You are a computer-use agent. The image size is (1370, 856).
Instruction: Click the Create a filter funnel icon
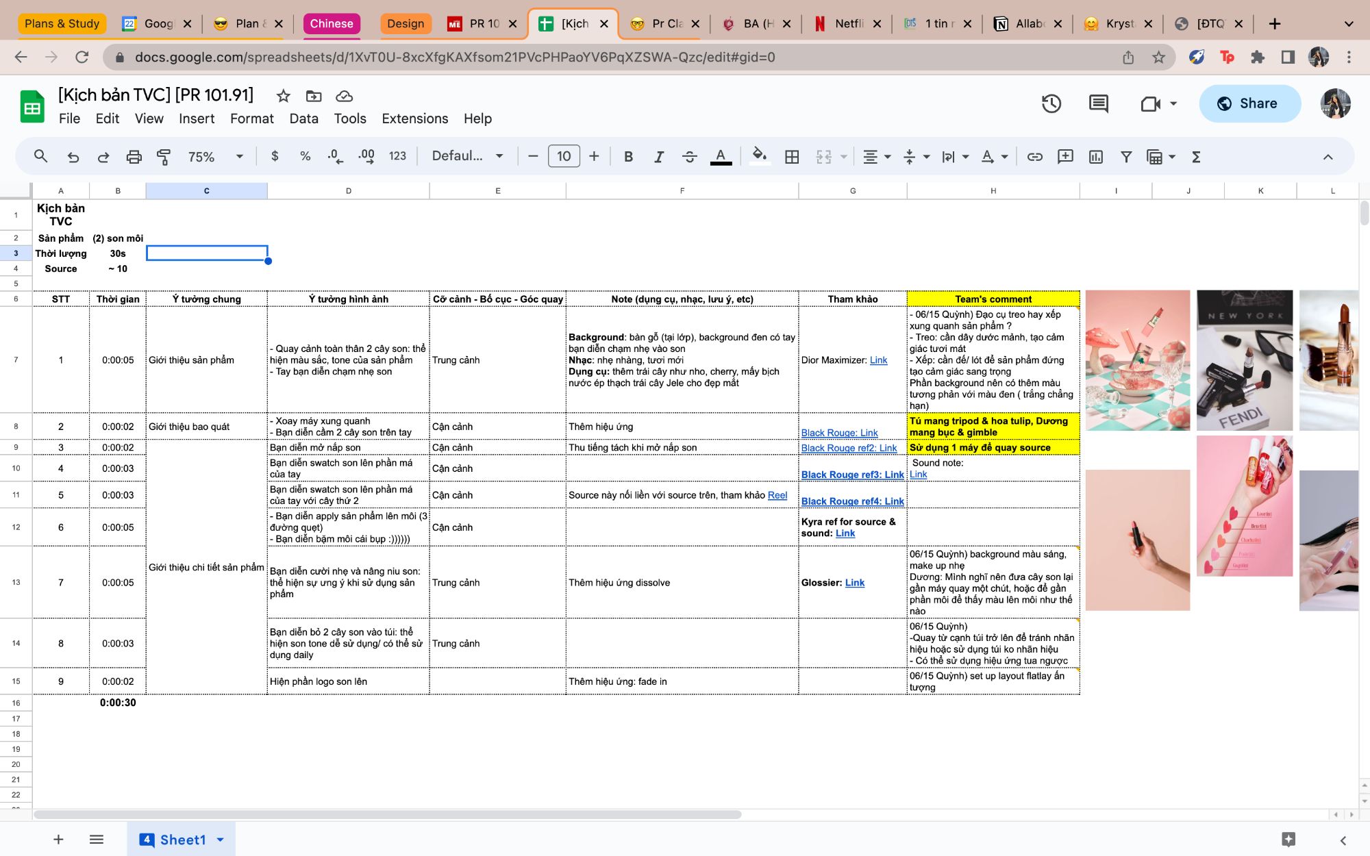click(x=1125, y=157)
